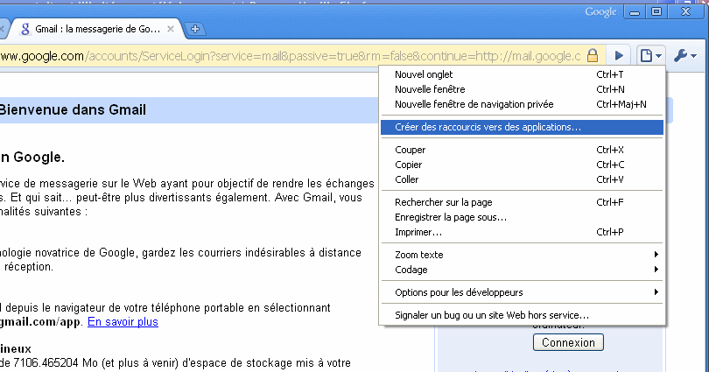Choose Copier in the menu
This screenshot has width=709, height=372.
tap(523, 165)
